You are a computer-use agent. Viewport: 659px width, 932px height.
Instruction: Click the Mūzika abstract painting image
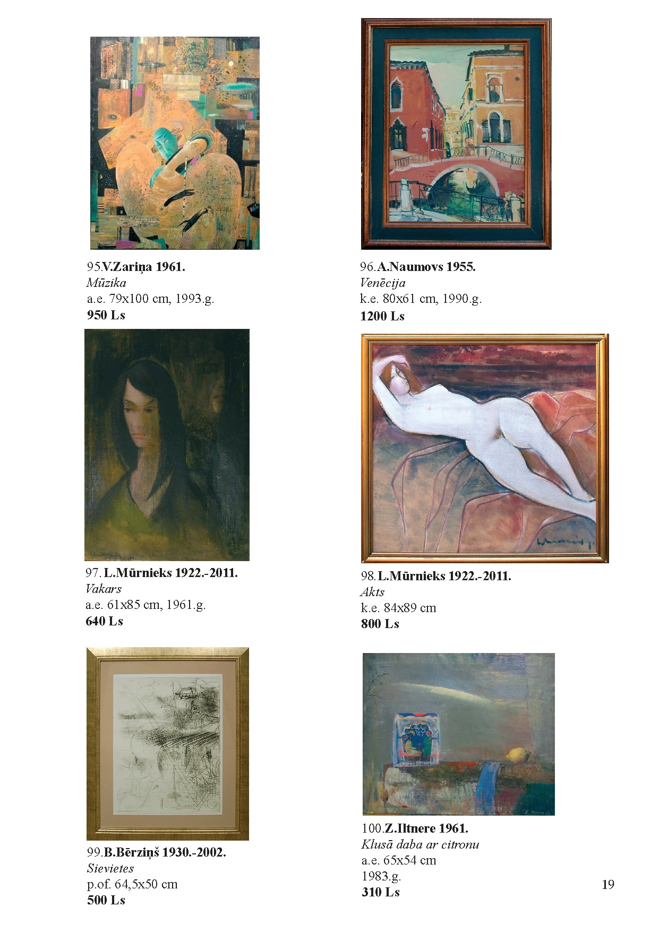pyautogui.click(x=175, y=143)
